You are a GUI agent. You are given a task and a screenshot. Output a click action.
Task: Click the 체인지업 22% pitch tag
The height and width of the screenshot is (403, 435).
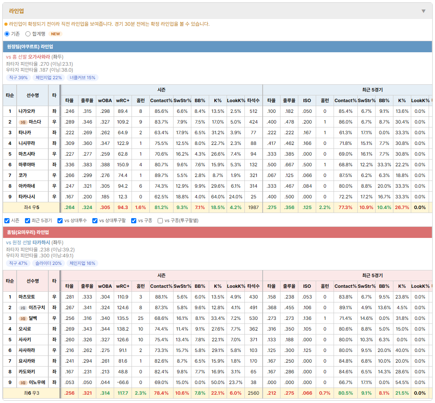click(x=49, y=78)
